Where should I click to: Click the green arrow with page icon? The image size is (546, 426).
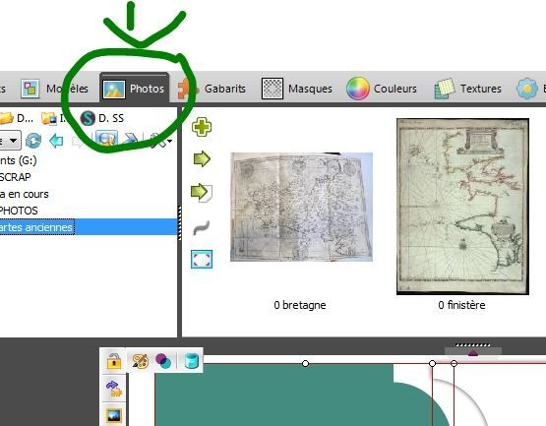point(202,193)
